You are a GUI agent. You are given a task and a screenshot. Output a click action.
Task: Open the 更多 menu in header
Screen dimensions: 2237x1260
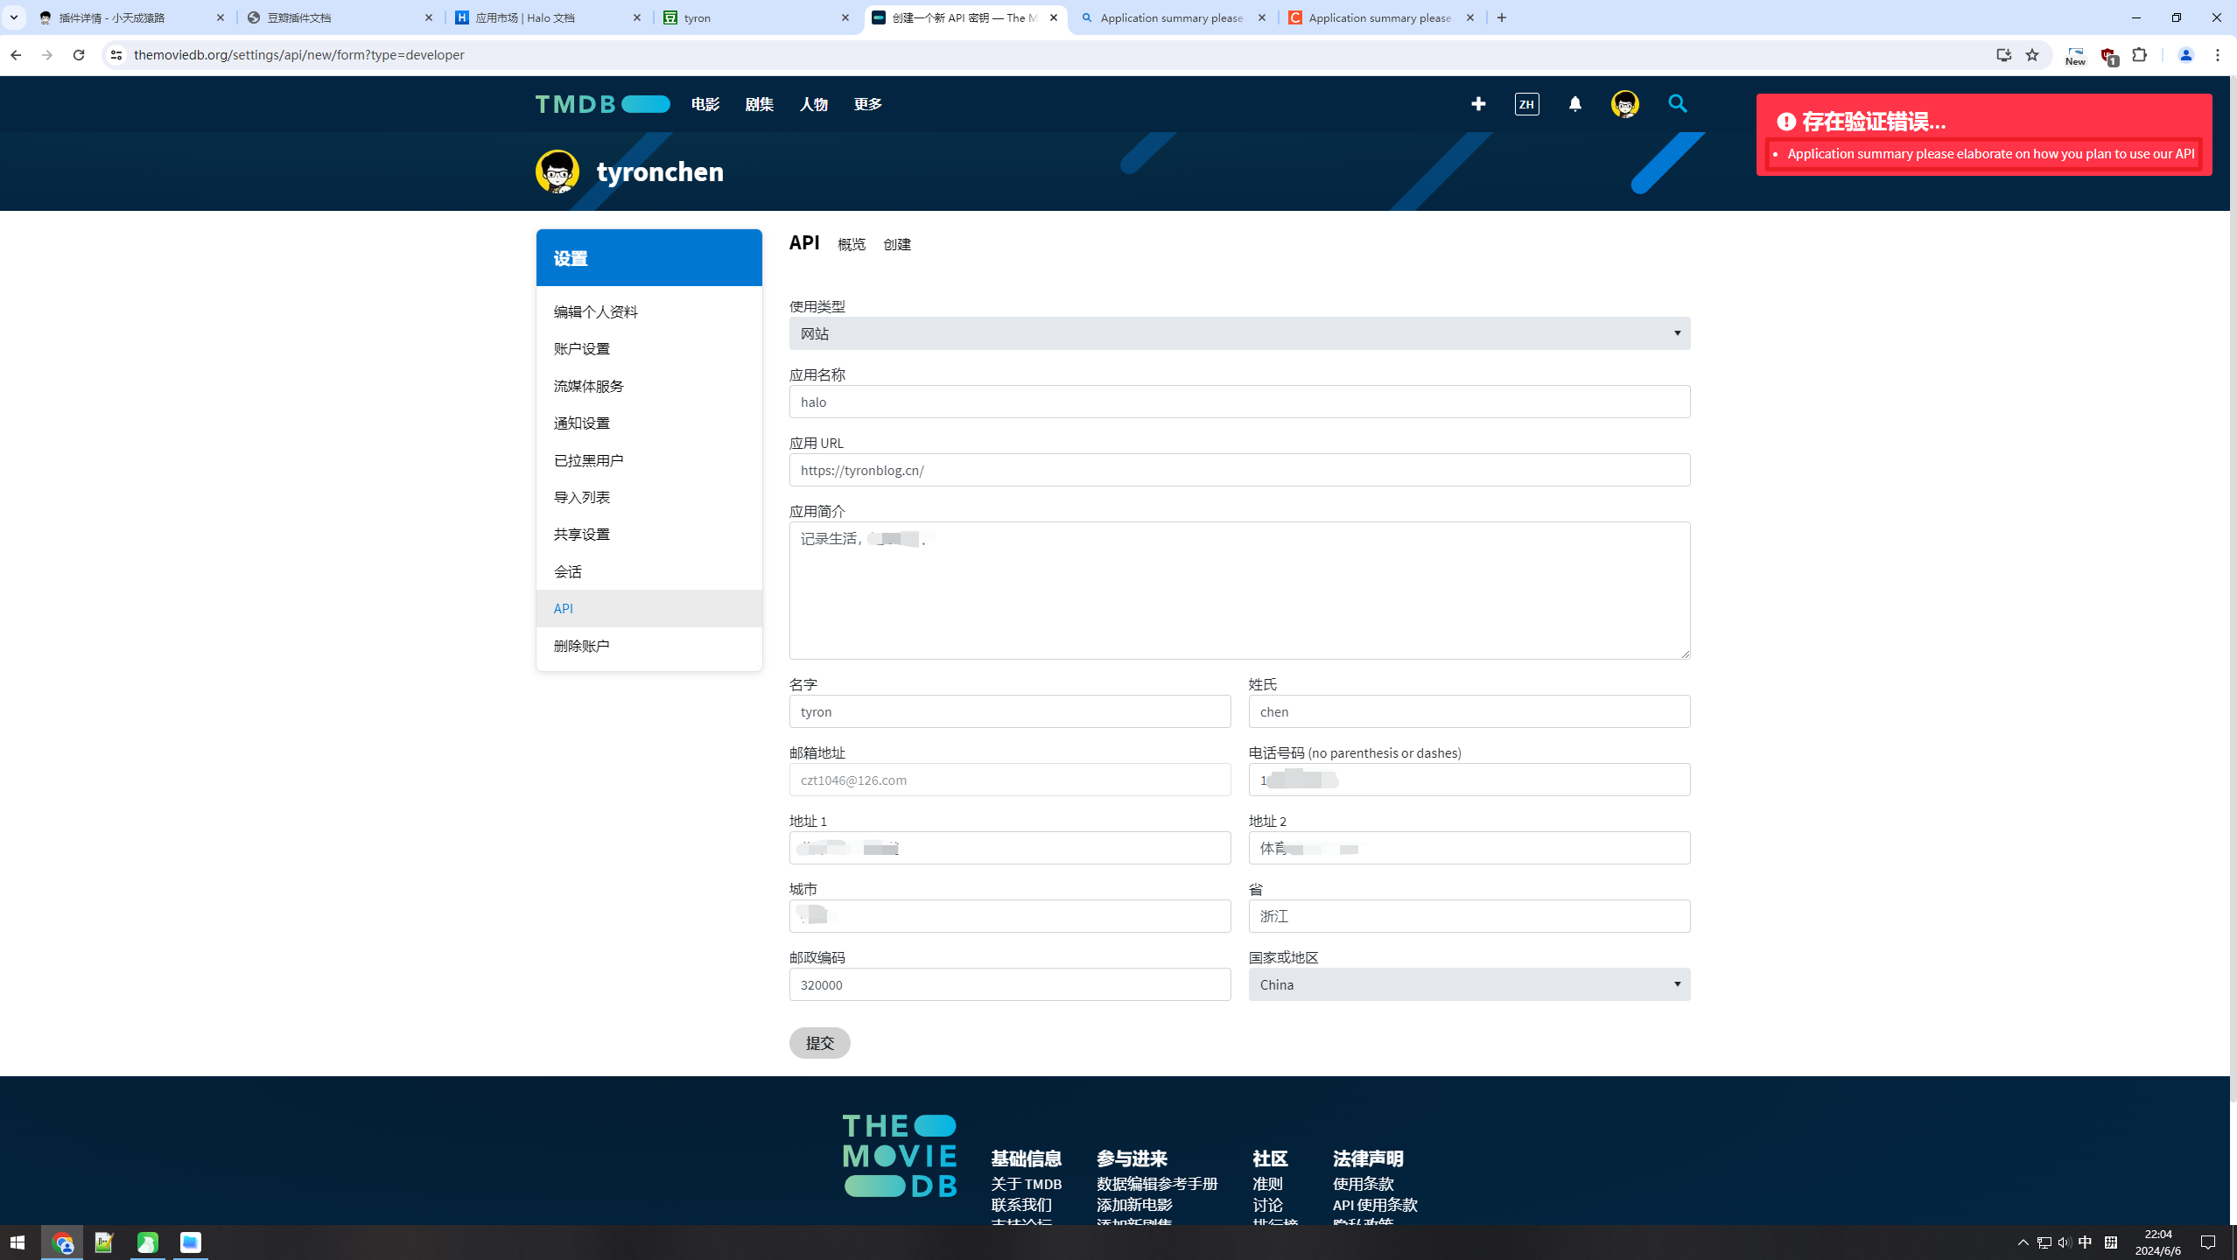coord(867,104)
